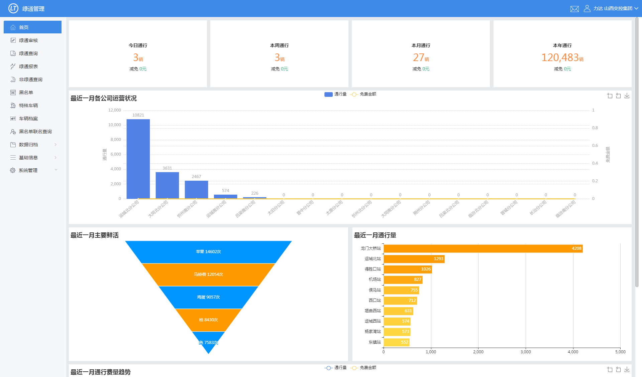Click the 运城北站 bar showing 1293
642x377 pixels.
[x=414, y=259]
